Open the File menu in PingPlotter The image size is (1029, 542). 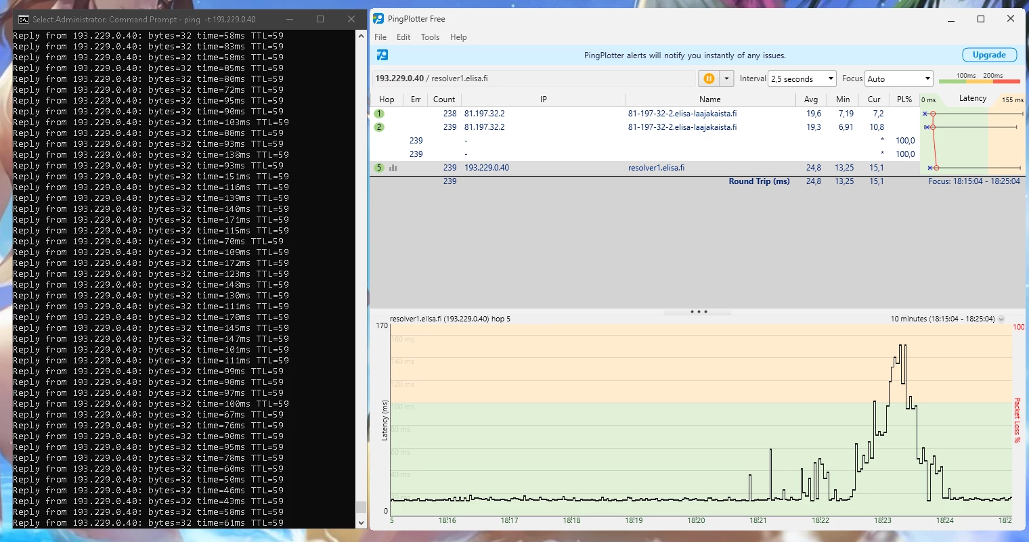(x=380, y=37)
